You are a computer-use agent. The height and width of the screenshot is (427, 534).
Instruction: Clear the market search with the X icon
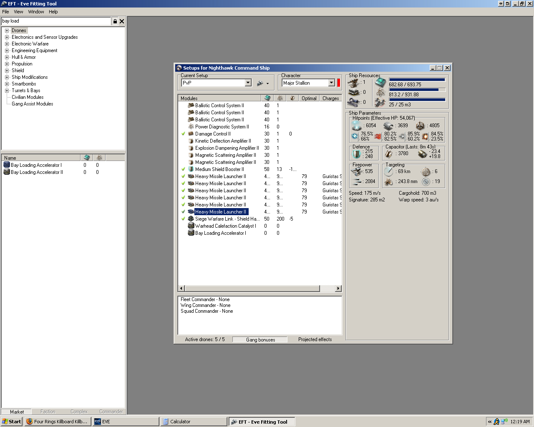(122, 21)
